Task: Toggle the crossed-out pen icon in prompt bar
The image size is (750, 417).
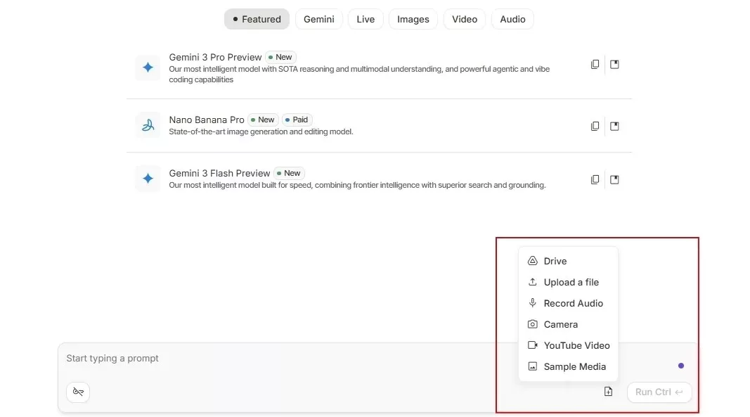Action: [x=78, y=392]
